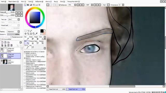
Task: Create a new raster layer
Action: click(x=2, y=42)
